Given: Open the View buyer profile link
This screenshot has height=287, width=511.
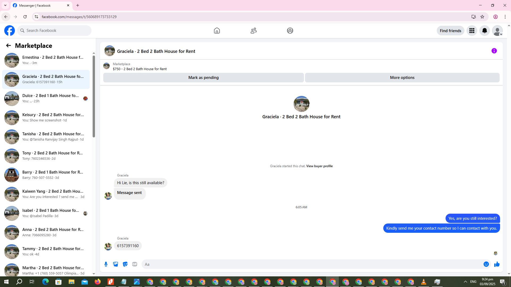Looking at the screenshot, I should [319, 166].
